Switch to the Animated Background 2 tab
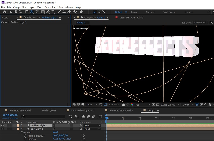 (83, 110)
